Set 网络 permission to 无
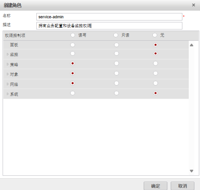200x190 pixels. (155, 83)
